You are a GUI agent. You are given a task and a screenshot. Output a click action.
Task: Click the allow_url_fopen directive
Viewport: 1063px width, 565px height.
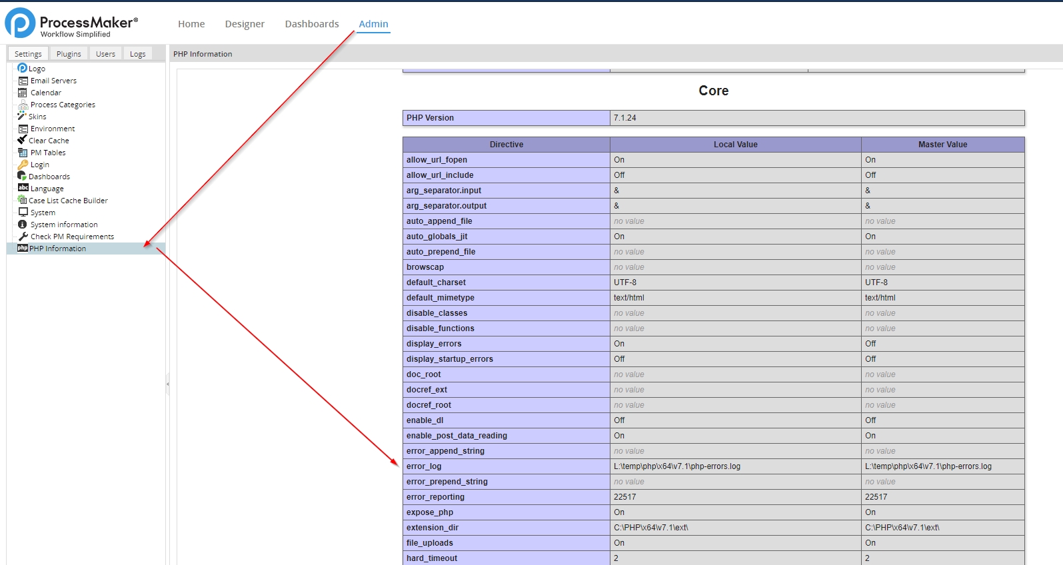pos(437,160)
